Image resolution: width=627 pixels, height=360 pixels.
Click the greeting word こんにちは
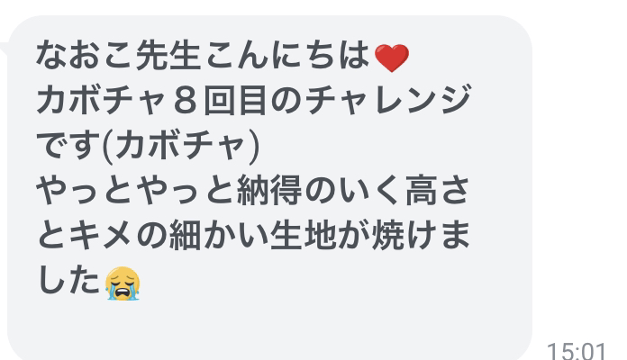click(287, 56)
